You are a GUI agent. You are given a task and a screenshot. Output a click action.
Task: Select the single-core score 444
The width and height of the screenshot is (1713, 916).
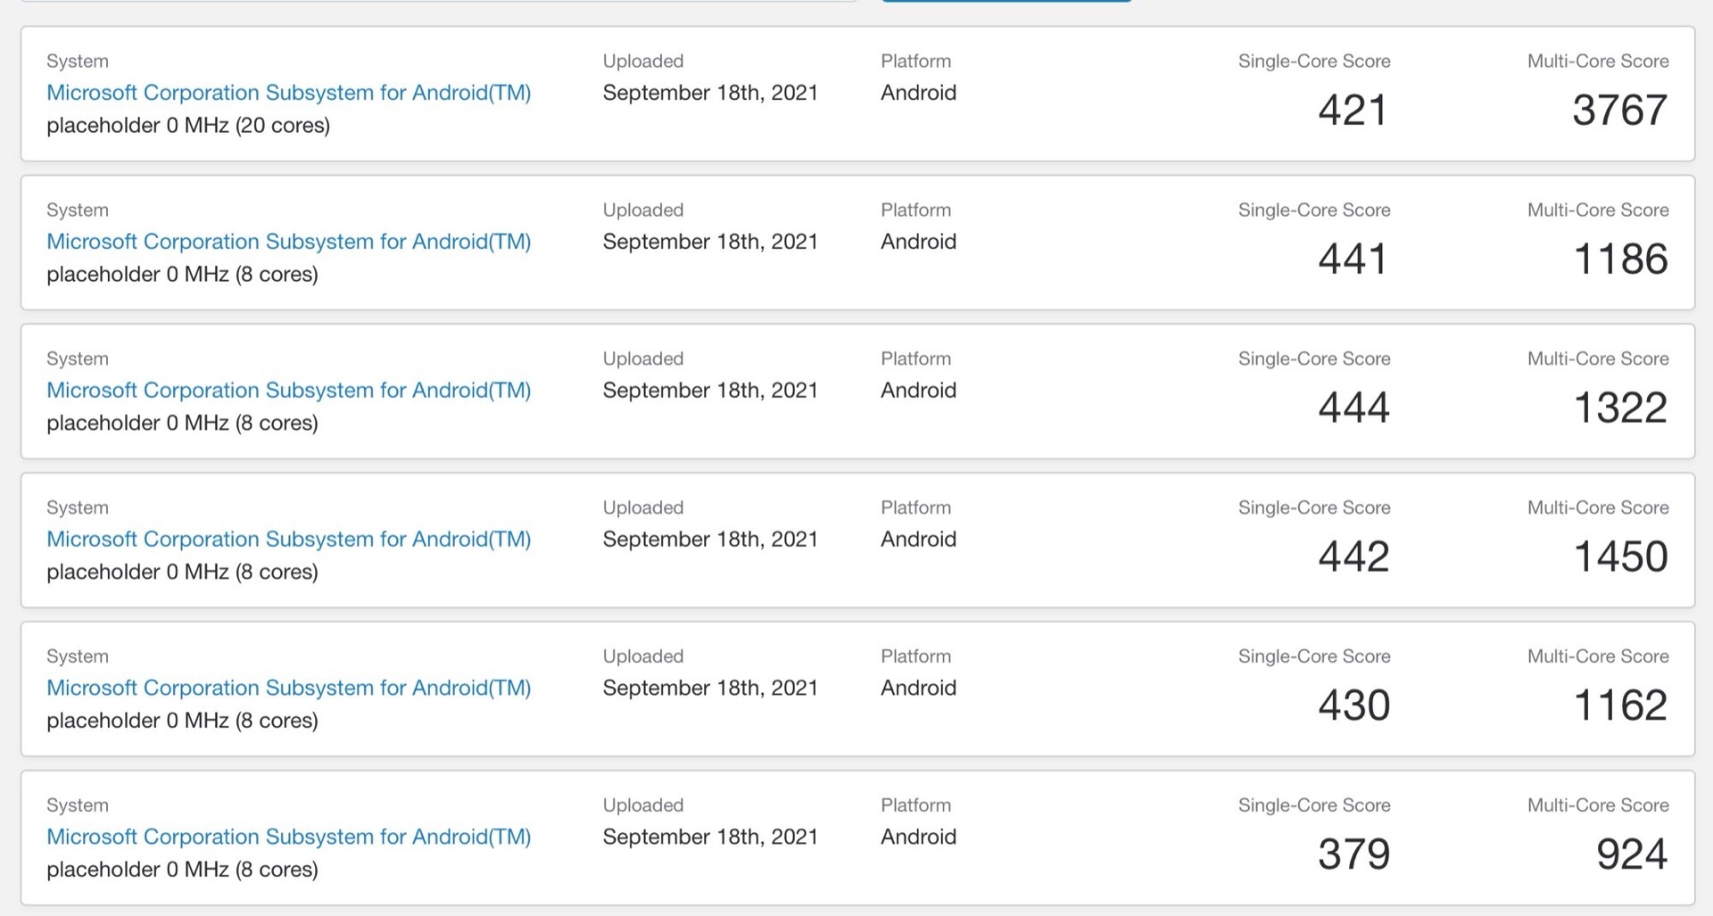[x=1353, y=408]
